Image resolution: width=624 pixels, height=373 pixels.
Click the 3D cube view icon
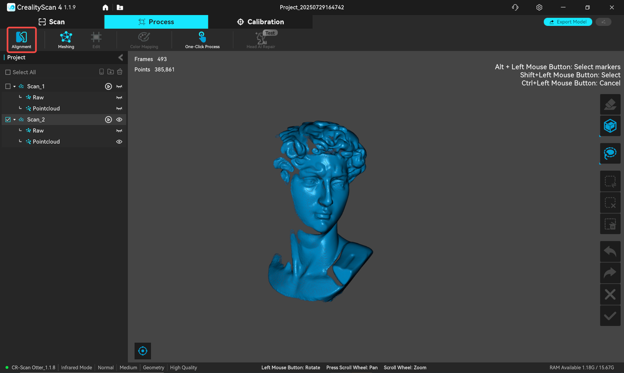(x=610, y=126)
